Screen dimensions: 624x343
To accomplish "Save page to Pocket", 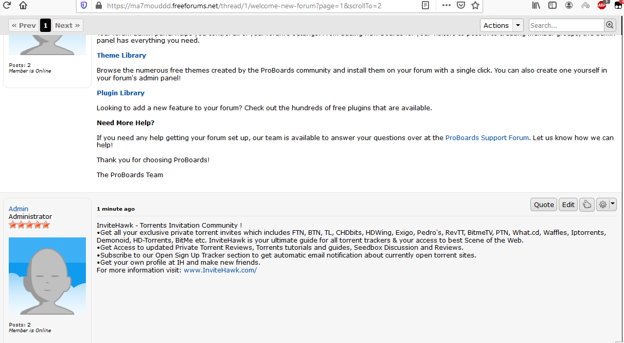I will click(461, 5).
